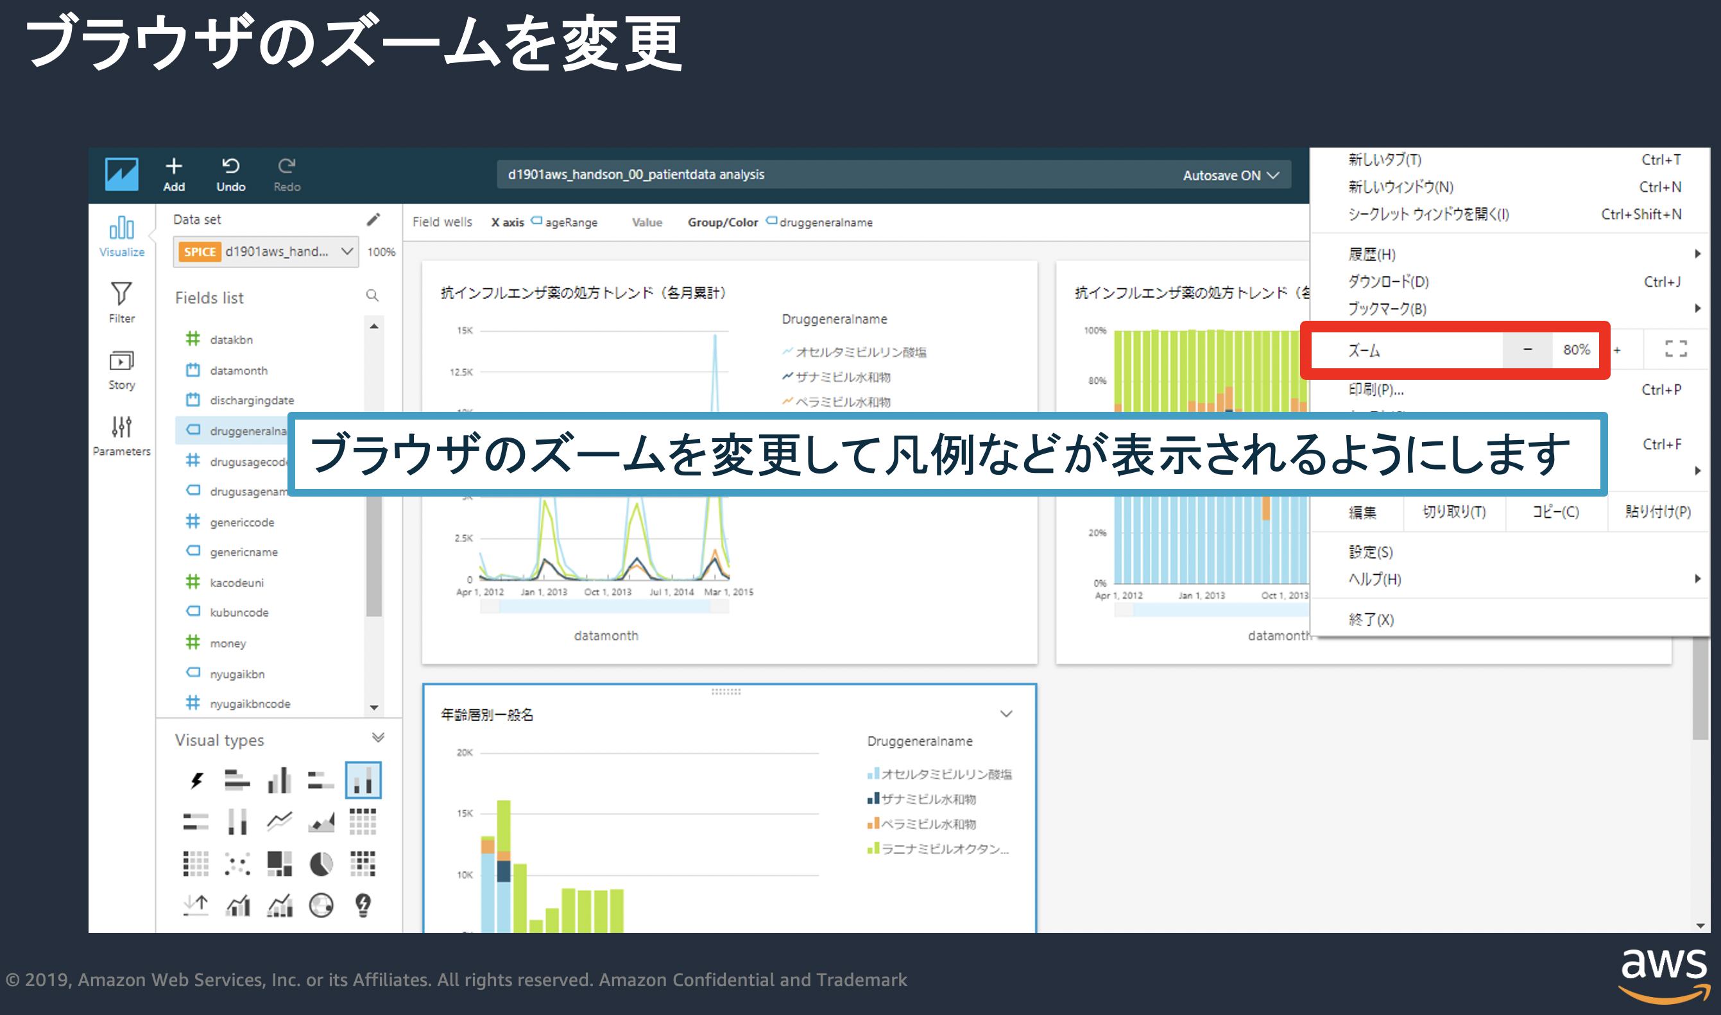This screenshot has height=1015, width=1721.
Task: Select the vertical 100% stacked bar type
Action: (x=237, y=821)
